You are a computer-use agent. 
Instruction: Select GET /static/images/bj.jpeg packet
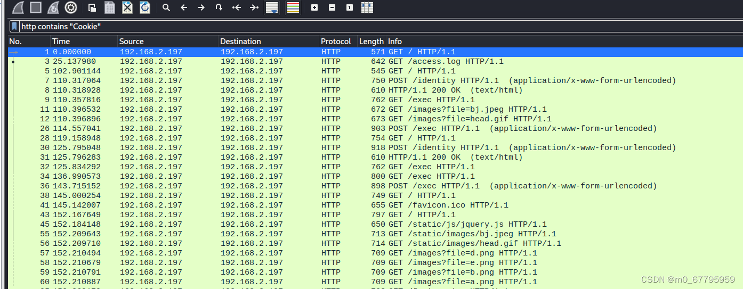point(375,234)
